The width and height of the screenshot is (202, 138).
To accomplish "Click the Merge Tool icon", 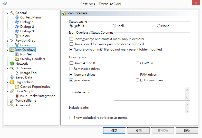I will coord(17,73).
